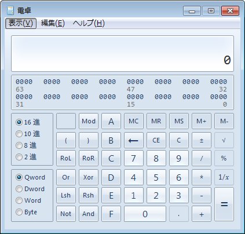Select the 8 進 octal radio button
This screenshot has width=245, height=234.
point(26,145)
